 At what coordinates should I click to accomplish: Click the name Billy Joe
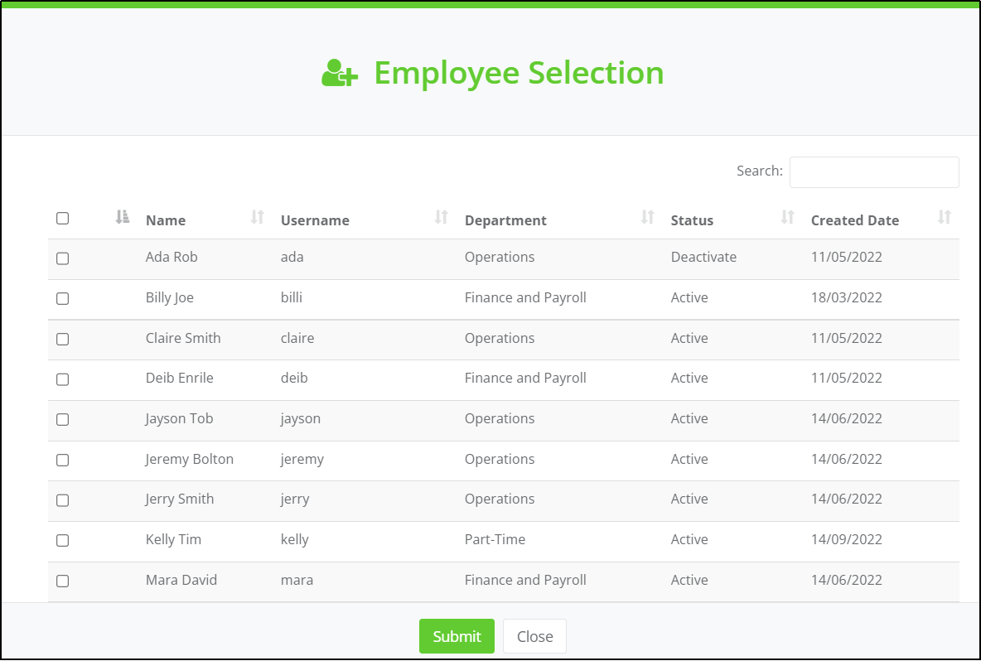170,297
